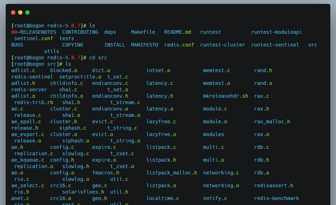The width and height of the screenshot is (336, 205).
Task: Click the intset.o file name
Action: 158,70
